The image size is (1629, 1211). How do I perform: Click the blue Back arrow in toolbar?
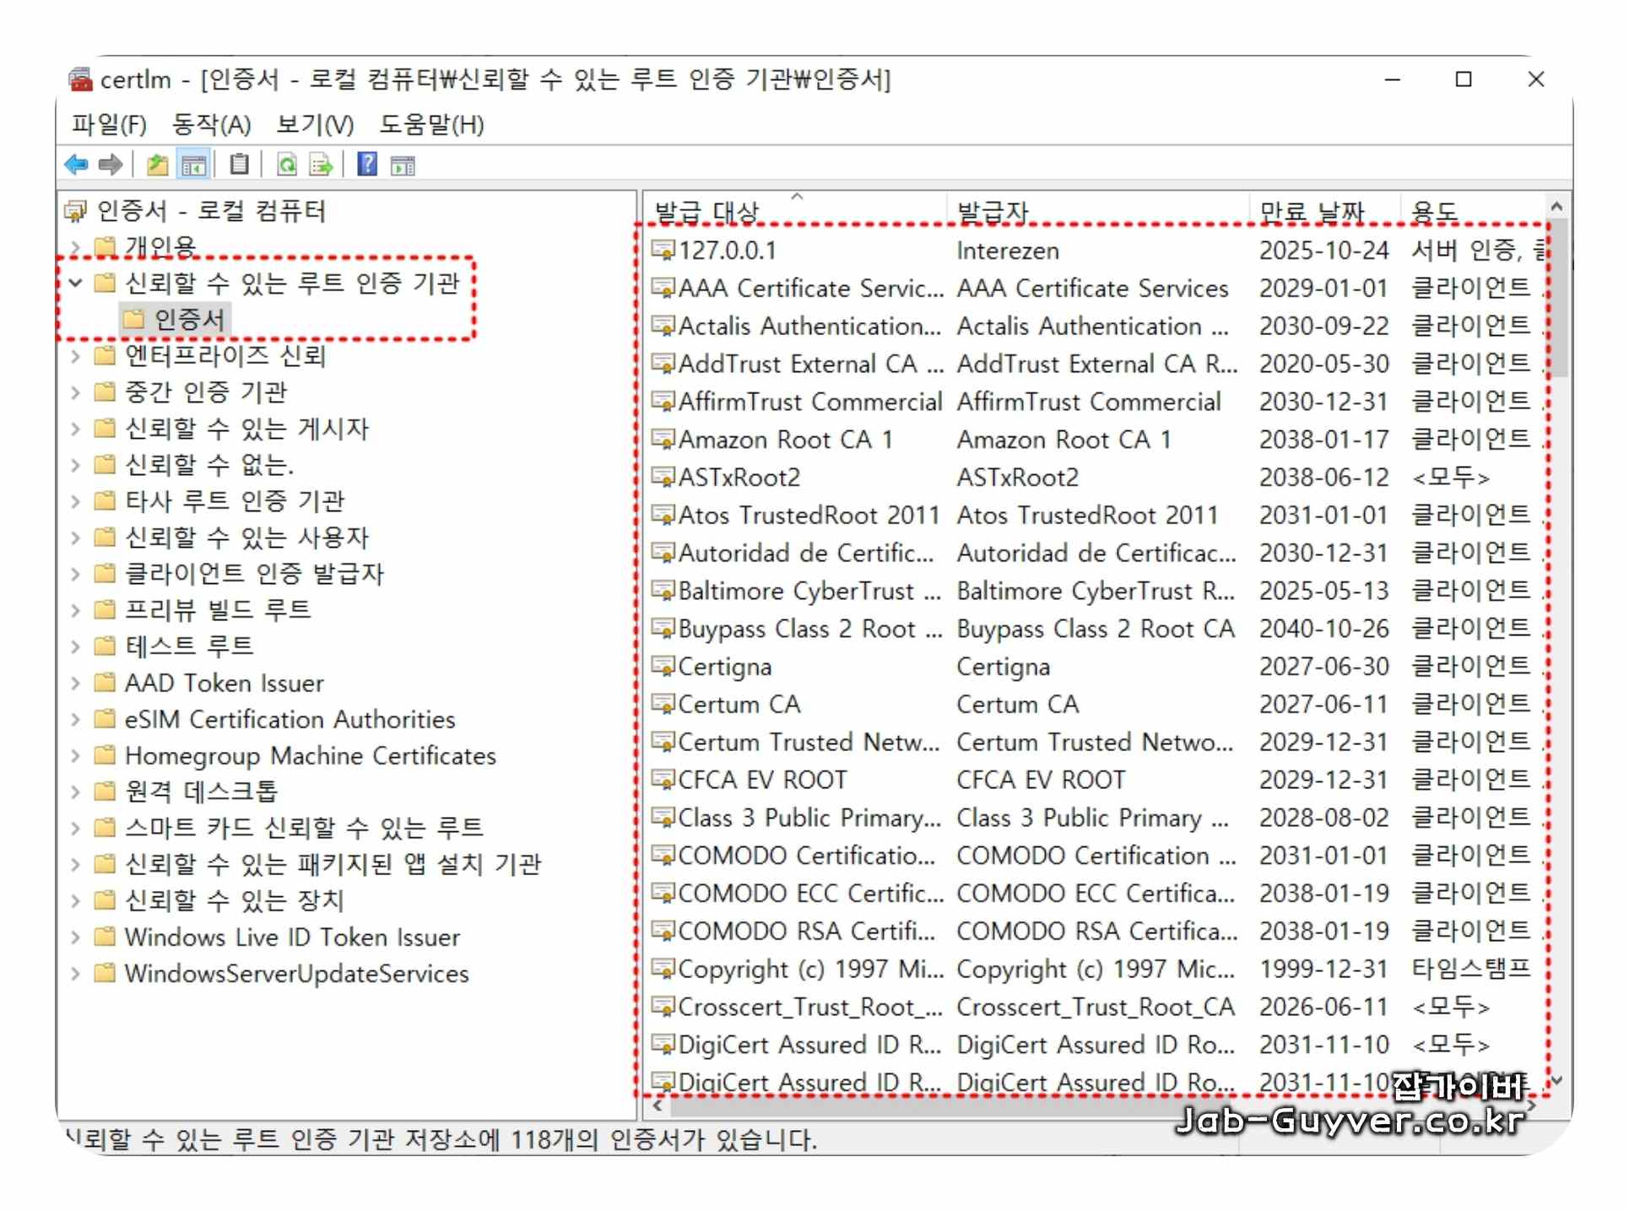point(76,165)
